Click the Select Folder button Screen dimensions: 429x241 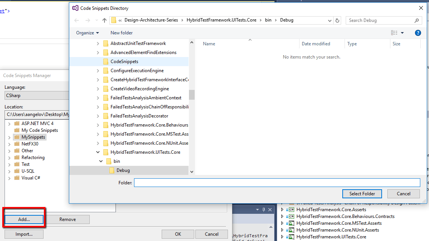[362, 193]
